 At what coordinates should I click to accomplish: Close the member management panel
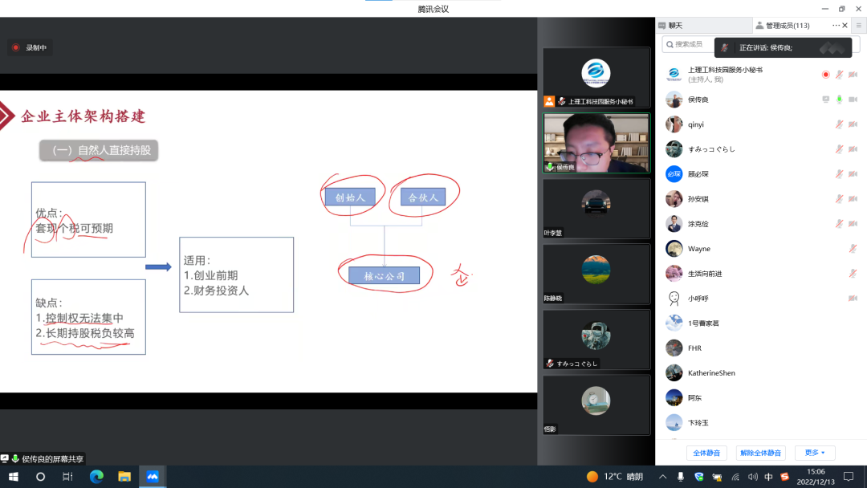[845, 26]
